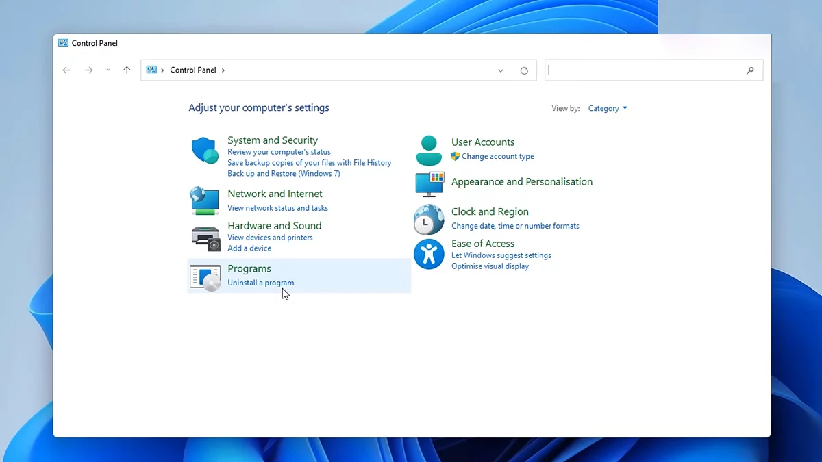This screenshot has width=822, height=462.
Task: Expand the chevron after Control Panel breadcrumb
Action: pos(223,70)
